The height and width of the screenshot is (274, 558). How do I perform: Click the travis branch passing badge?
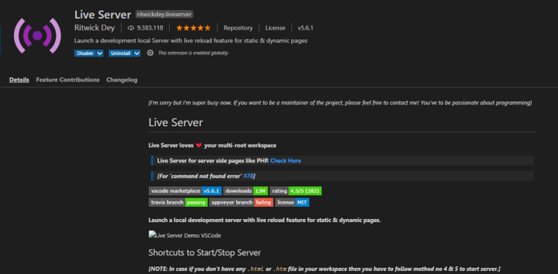[x=178, y=202]
